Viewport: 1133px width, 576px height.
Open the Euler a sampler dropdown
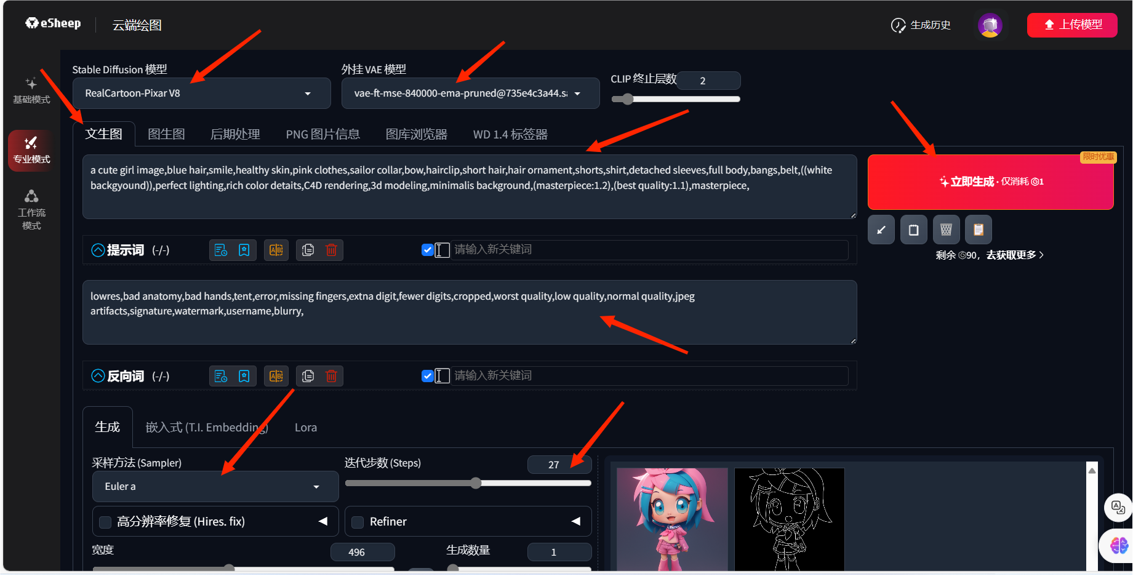(215, 487)
